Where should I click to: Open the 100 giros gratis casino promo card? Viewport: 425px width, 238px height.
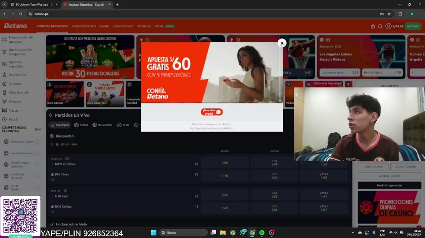point(65,94)
